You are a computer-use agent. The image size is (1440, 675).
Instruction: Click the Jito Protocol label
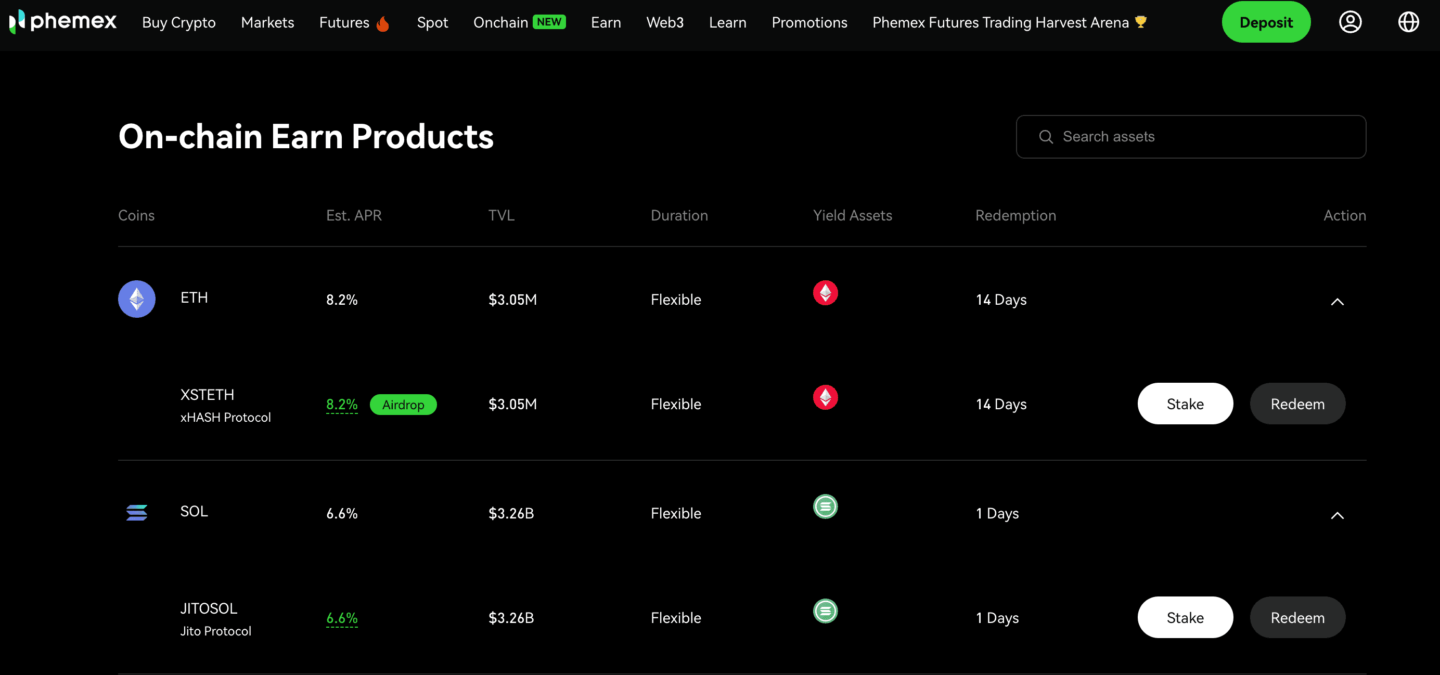[x=216, y=631]
